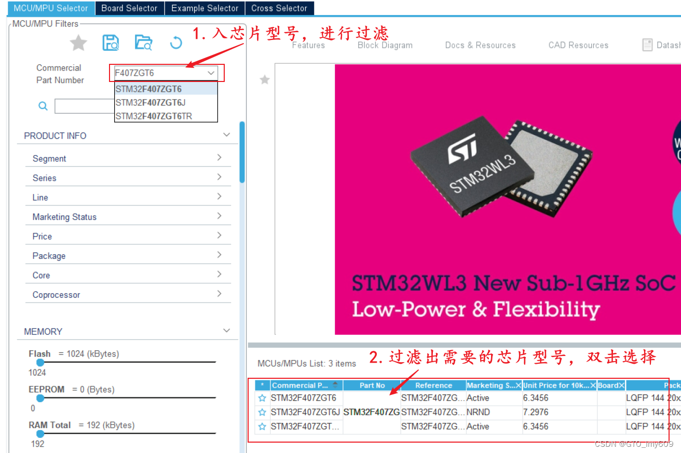Show favorite MCUs with the star icon
Screen dimensions: 681x453
tap(78, 43)
